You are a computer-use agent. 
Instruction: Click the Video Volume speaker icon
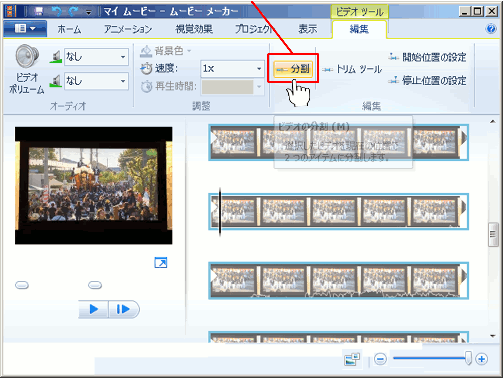26,57
